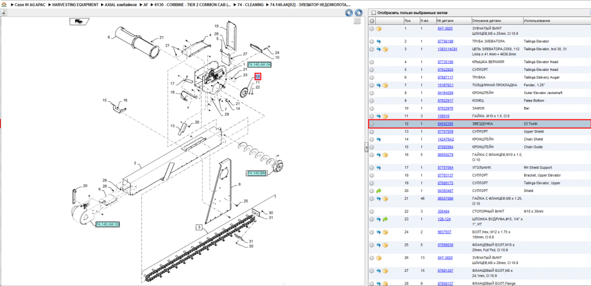Screen dimensions: 591x286
Task: Click 'Tailings Delivery Auger' usage text
Action: [x=541, y=77]
